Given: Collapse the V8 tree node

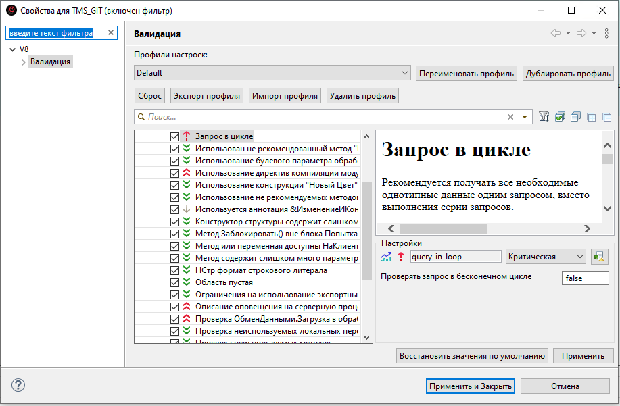Looking at the screenshot, I should coord(13,49).
